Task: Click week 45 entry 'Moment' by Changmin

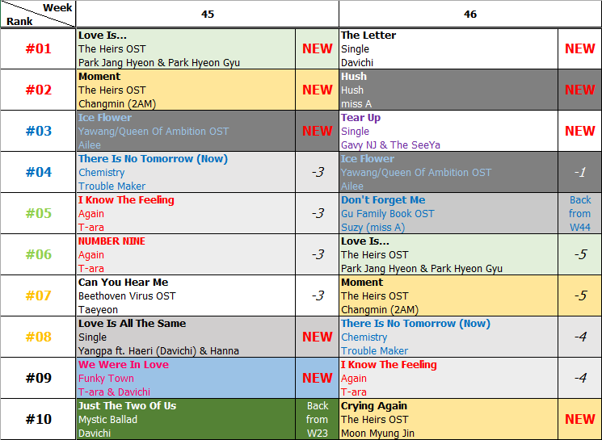Action: pos(186,90)
